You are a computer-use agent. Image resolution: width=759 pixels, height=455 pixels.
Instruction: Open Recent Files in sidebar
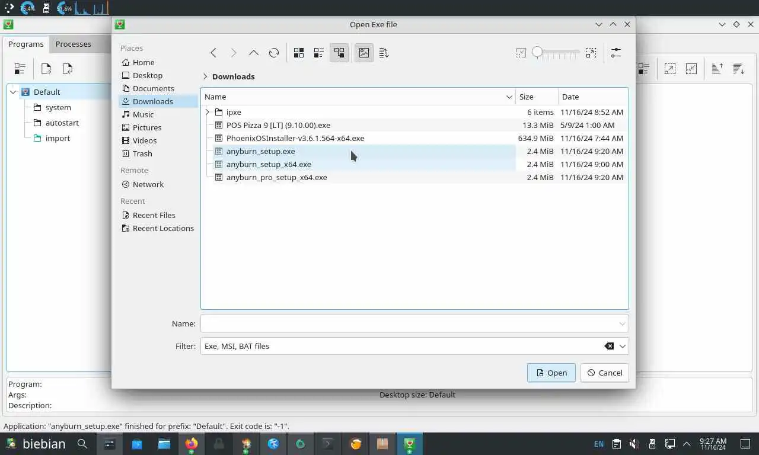click(x=158, y=215)
